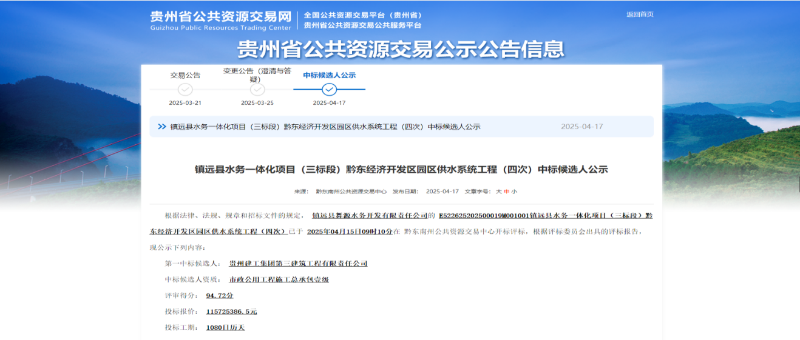
Task: Set article font size to 中
Action: (506, 192)
